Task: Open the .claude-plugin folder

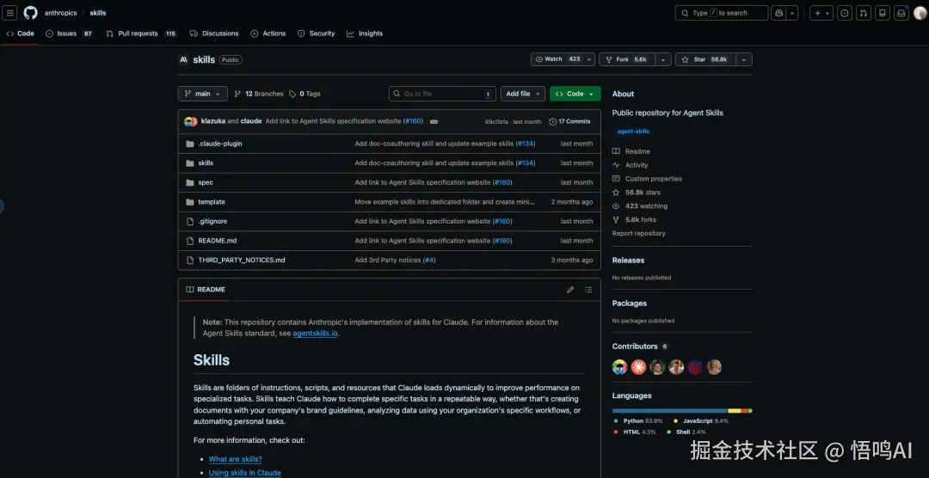Action: coord(220,144)
